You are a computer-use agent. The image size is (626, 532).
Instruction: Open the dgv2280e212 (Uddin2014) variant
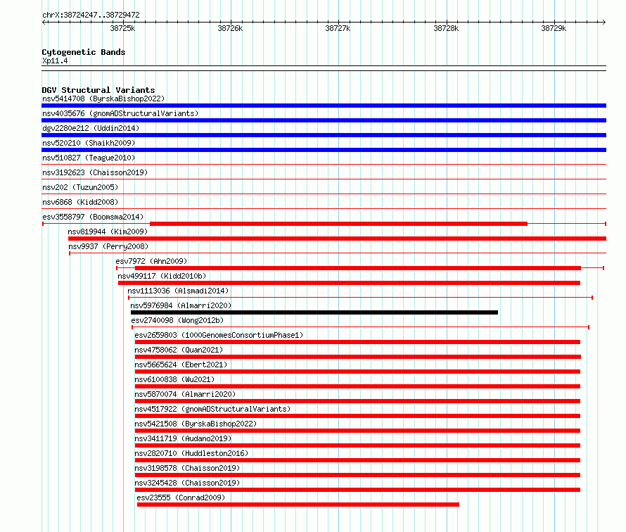tap(91, 128)
